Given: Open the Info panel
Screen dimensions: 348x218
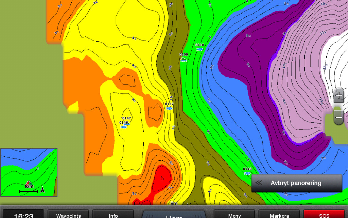Looking at the screenshot, I should [x=113, y=215].
